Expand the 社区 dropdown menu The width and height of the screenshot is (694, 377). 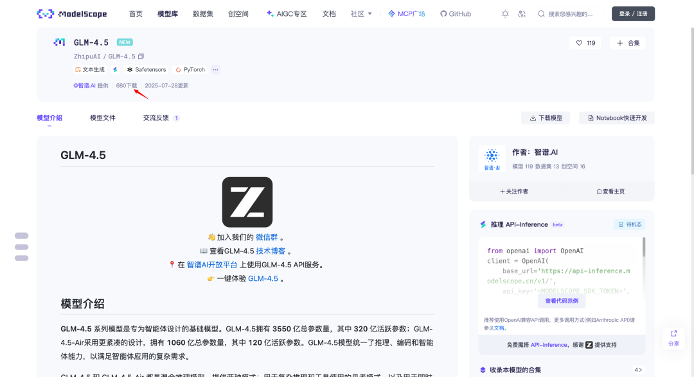pyautogui.click(x=360, y=13)
